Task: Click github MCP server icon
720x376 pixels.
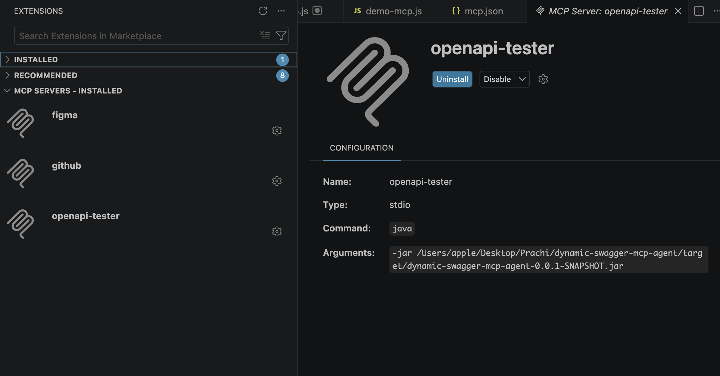Action: pyautogui.click(x=20, y=174)
